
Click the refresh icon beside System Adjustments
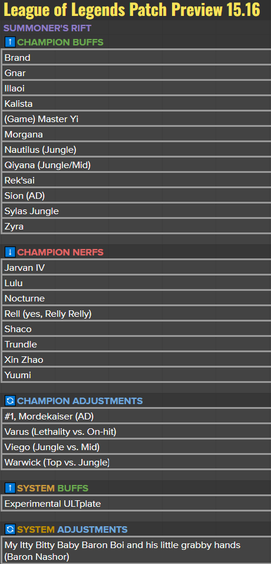(10, 529)
